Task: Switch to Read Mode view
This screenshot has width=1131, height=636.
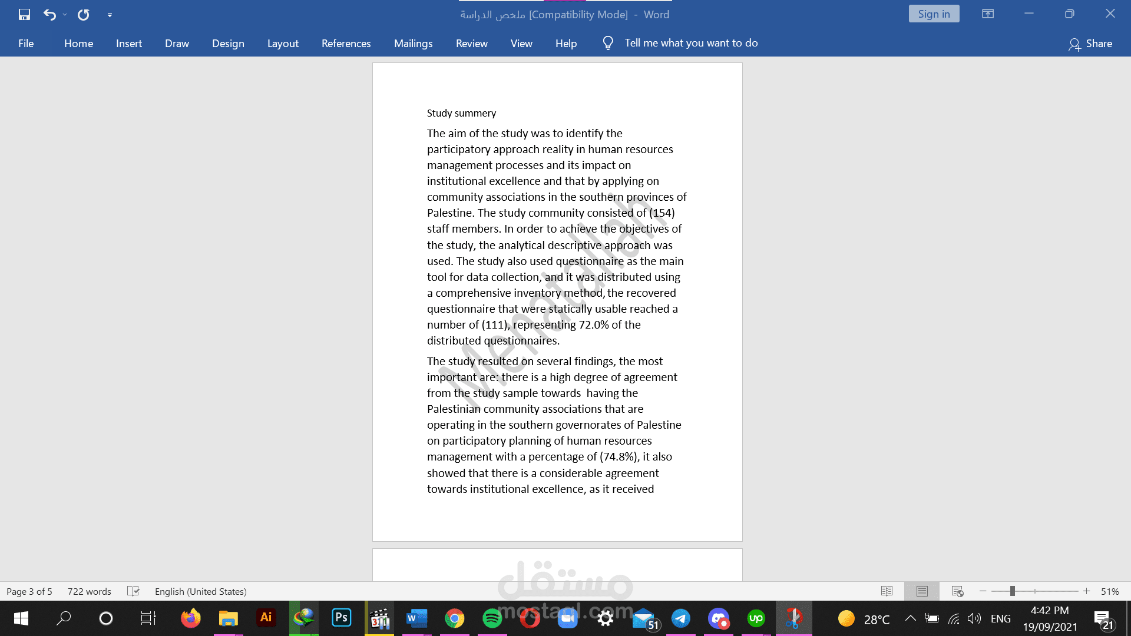Action: [x=887, y=591]
